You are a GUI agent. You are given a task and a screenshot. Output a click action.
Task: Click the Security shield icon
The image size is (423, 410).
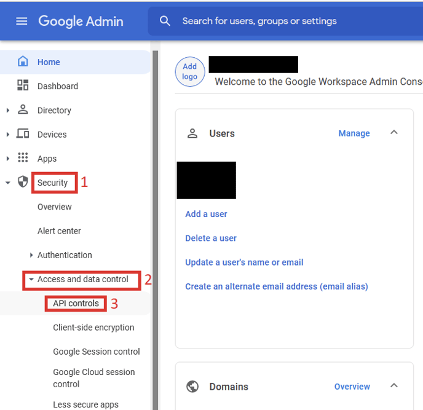(x=23, y=182)
